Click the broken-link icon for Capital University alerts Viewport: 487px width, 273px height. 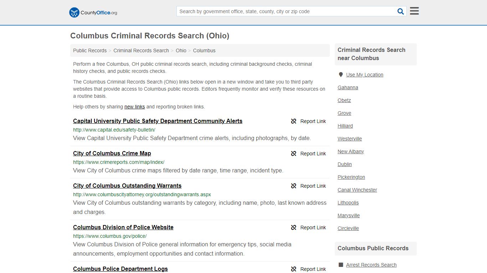point(294,121)
